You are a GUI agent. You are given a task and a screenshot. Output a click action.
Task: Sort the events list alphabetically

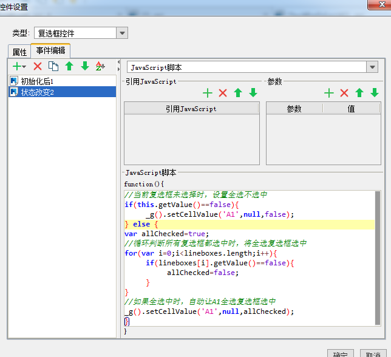pos(100,66)
